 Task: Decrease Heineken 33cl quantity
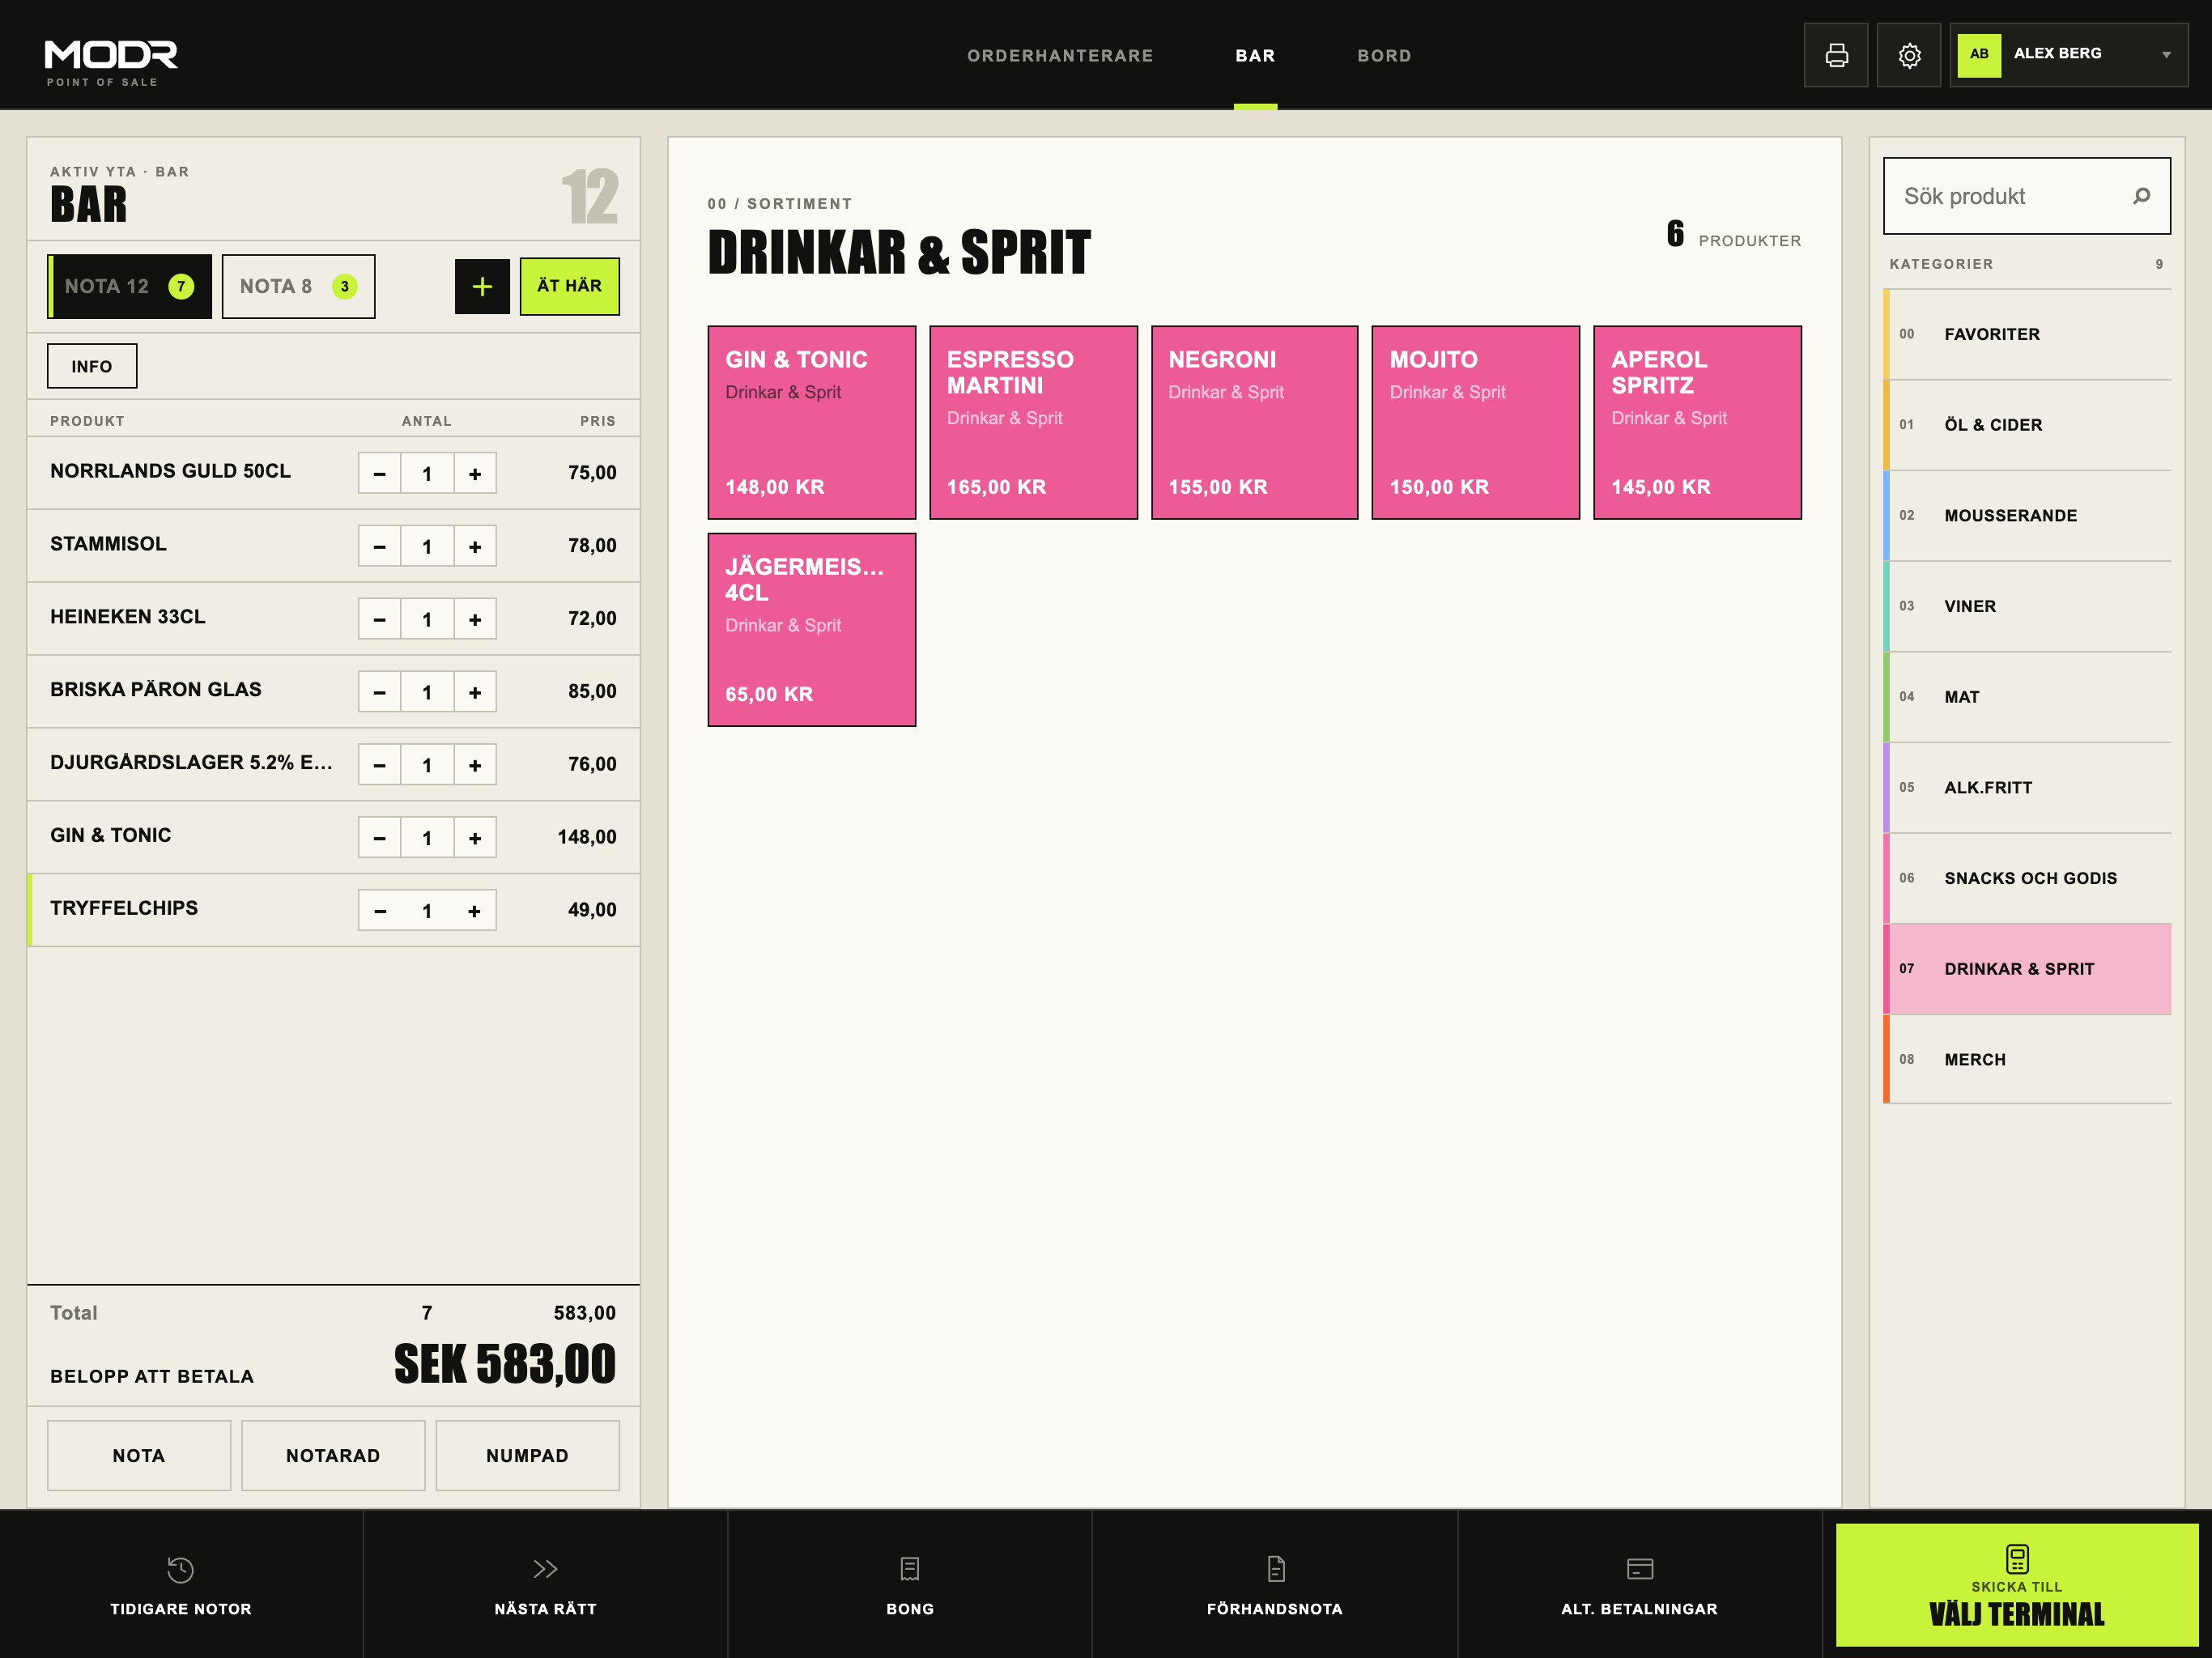click(x=380, y=619)
